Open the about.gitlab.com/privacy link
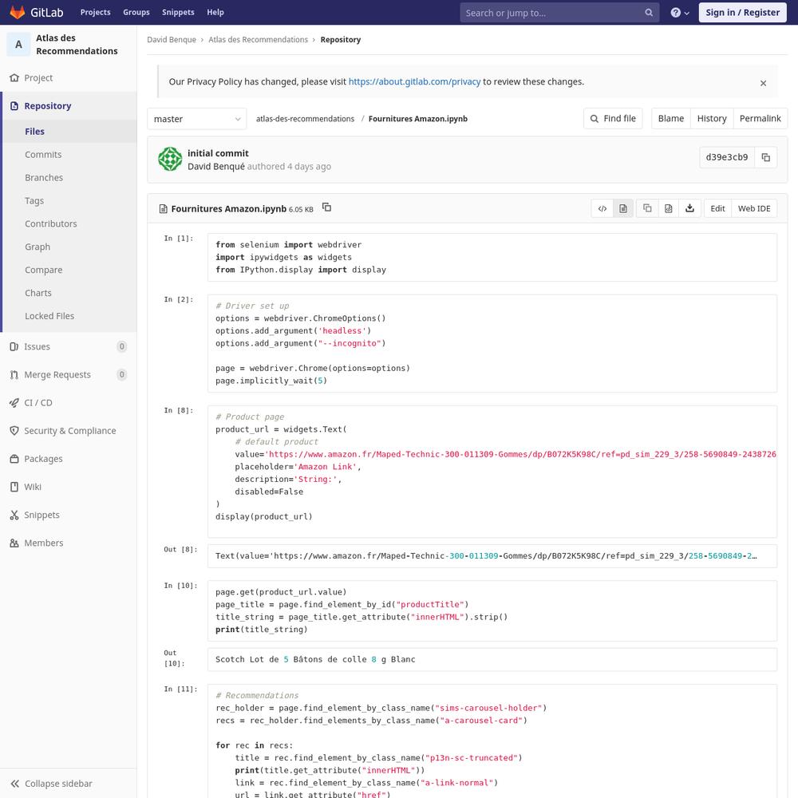Screen dimensions: 798x798 tap(414, 81)
